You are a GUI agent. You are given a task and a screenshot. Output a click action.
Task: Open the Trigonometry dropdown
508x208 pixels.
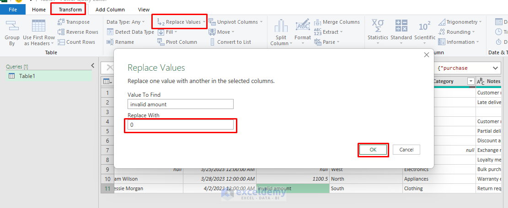[x=460, y=22]
